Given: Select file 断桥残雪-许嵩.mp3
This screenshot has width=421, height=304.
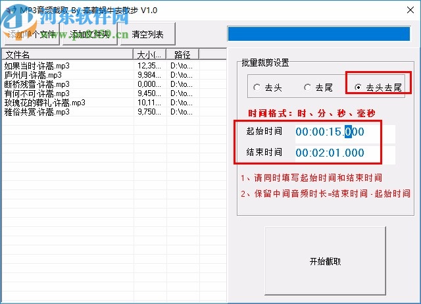Looking at the screenshot, I should (x=37, y=84).
